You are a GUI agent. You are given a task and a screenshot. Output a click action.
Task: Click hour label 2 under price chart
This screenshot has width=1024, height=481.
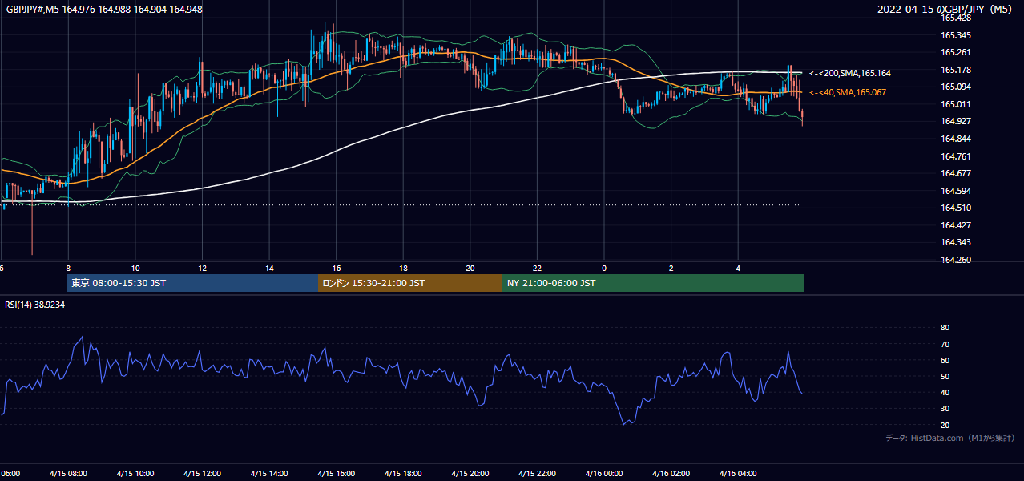(671, 268)
